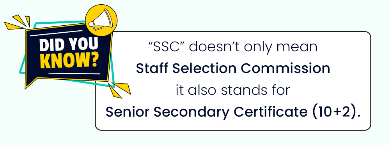
Task: Click the teal outline frame behind the banner
Action: pyautogui.click(x=67, y=54)
